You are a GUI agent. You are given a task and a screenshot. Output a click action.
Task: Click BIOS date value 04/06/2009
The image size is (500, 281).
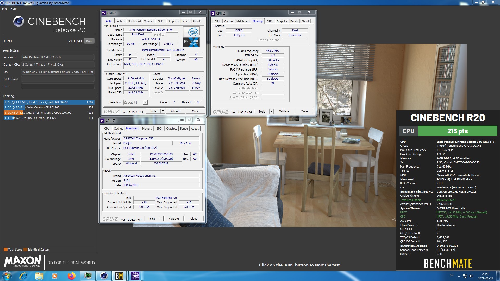tap(161, 185)
